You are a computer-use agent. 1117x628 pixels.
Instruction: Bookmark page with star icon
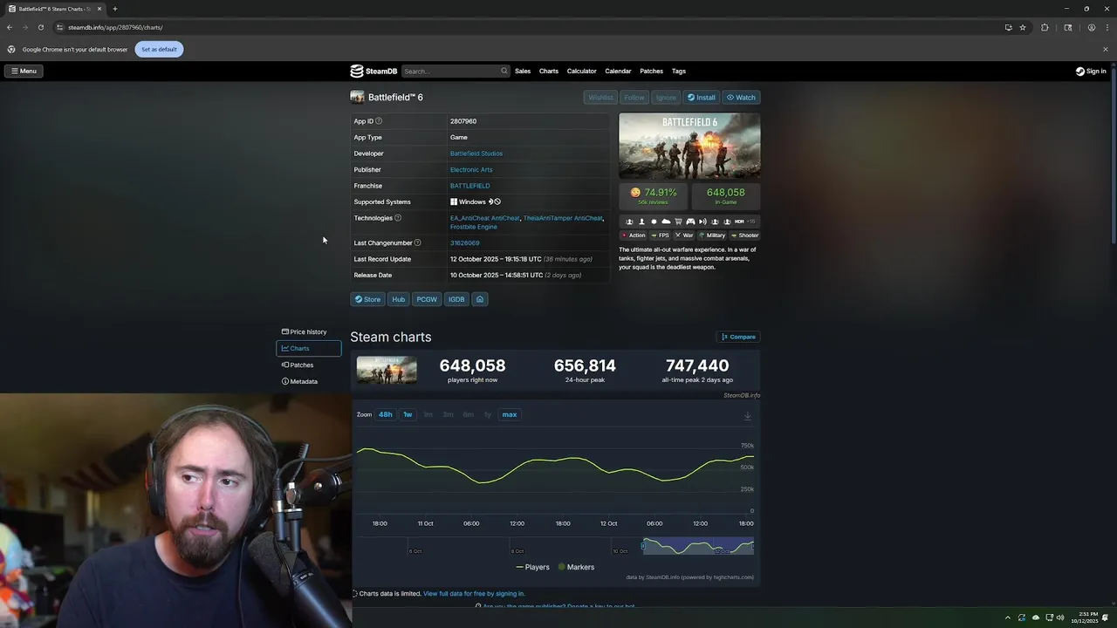pyautogui.click(x=1023, y=27)
